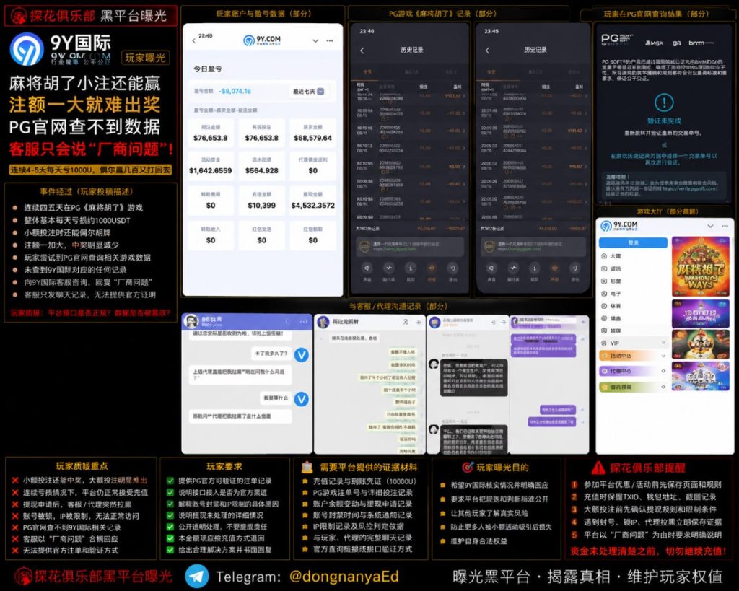739x591 pixels.
Task: Select the $10,399 deposit amount card
Action: [x=261, y=201]
